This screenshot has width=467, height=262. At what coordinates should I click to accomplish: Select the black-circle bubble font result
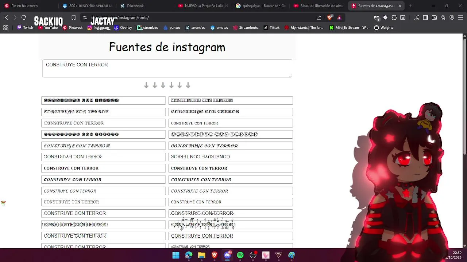coord(103,134)
